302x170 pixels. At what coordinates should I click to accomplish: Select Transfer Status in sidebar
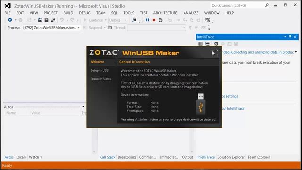point(101,79)
